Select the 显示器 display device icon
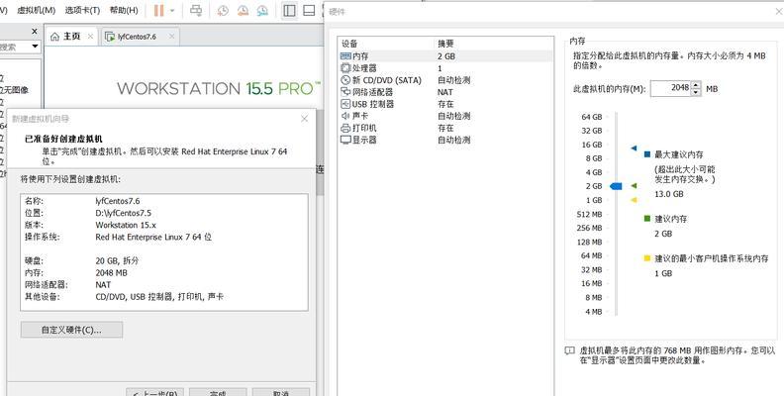The width and height of the screenshot is (784, 396). [345, 140]
